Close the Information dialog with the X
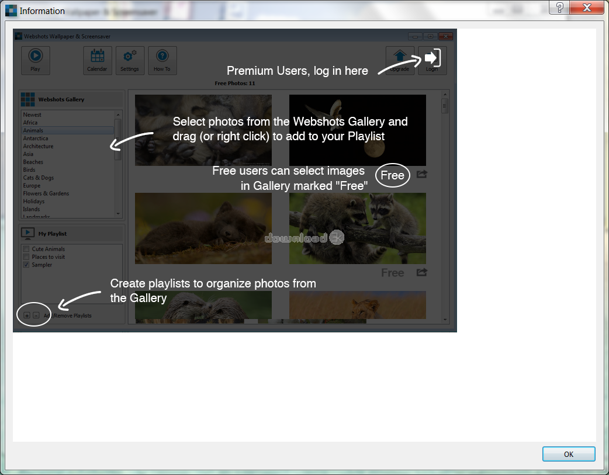Viewport: 609px width, 475px height. 587,8
